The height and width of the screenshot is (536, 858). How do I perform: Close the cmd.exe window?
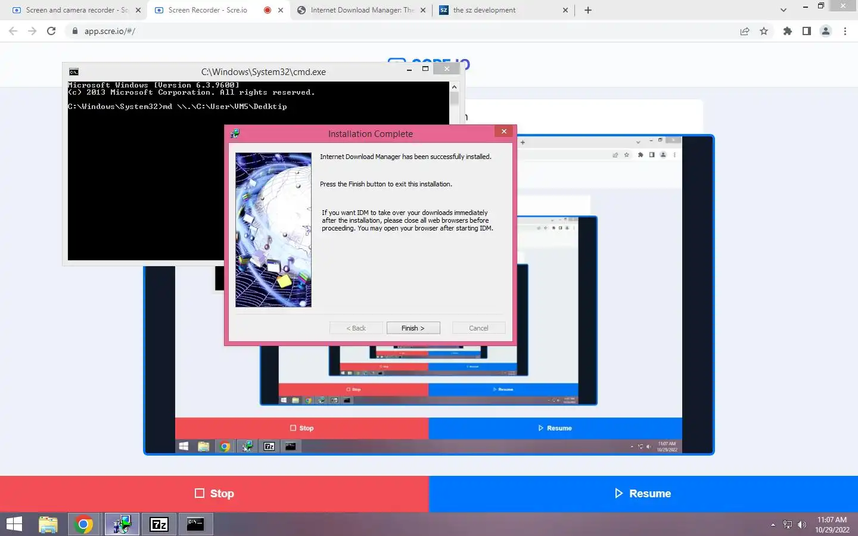pyautogui.click(x=446, y=69)
